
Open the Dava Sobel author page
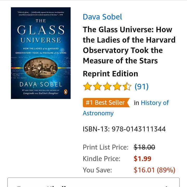pos(102,17)
